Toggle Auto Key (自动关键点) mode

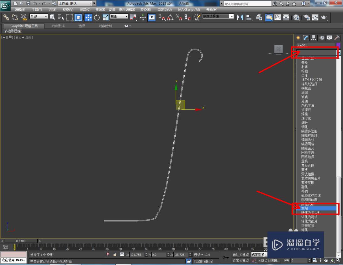click(240, 255)
